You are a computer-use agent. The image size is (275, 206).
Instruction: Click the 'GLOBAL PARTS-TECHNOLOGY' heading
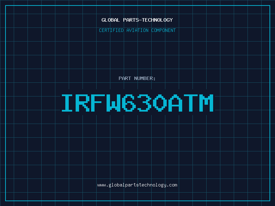pyautogui.click(x=137, y=20)
